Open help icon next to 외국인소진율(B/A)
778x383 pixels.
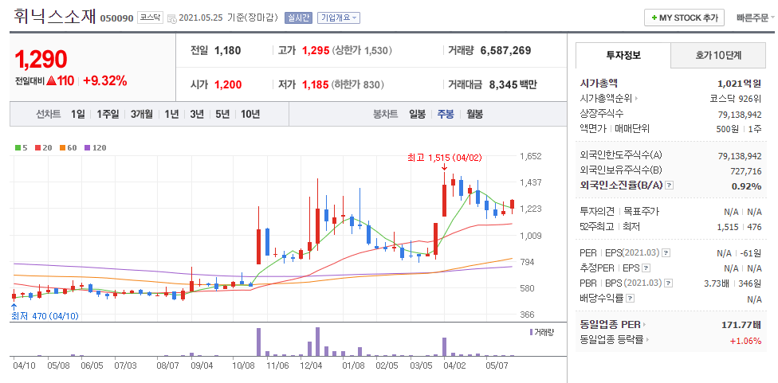[670, 186]
